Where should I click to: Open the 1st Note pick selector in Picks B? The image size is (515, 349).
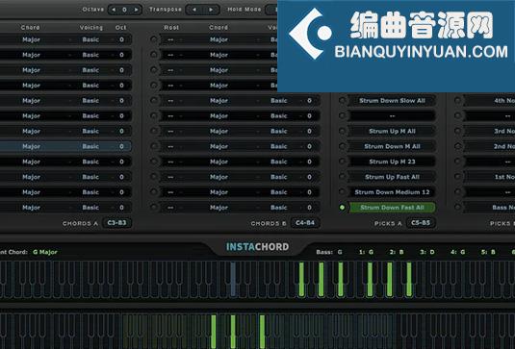coord(489,177)
